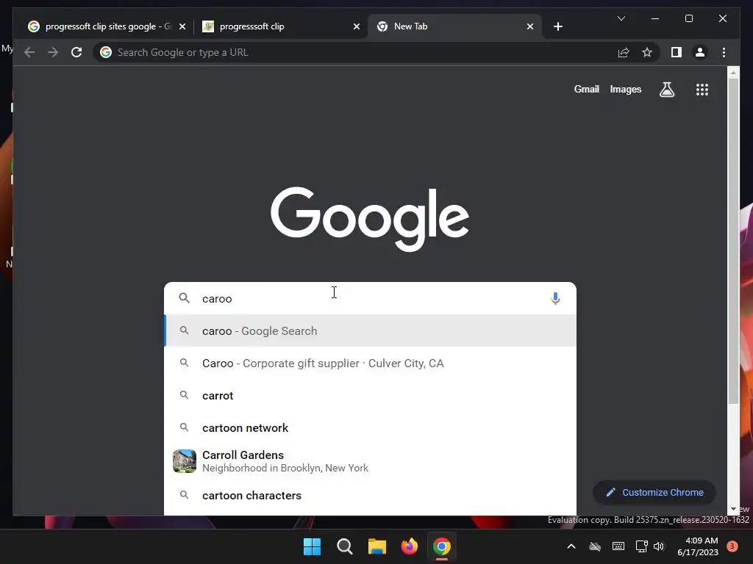The height and width of the screenshot is (564, 753).
Task: Reload the current page
Action: [76, 52]
